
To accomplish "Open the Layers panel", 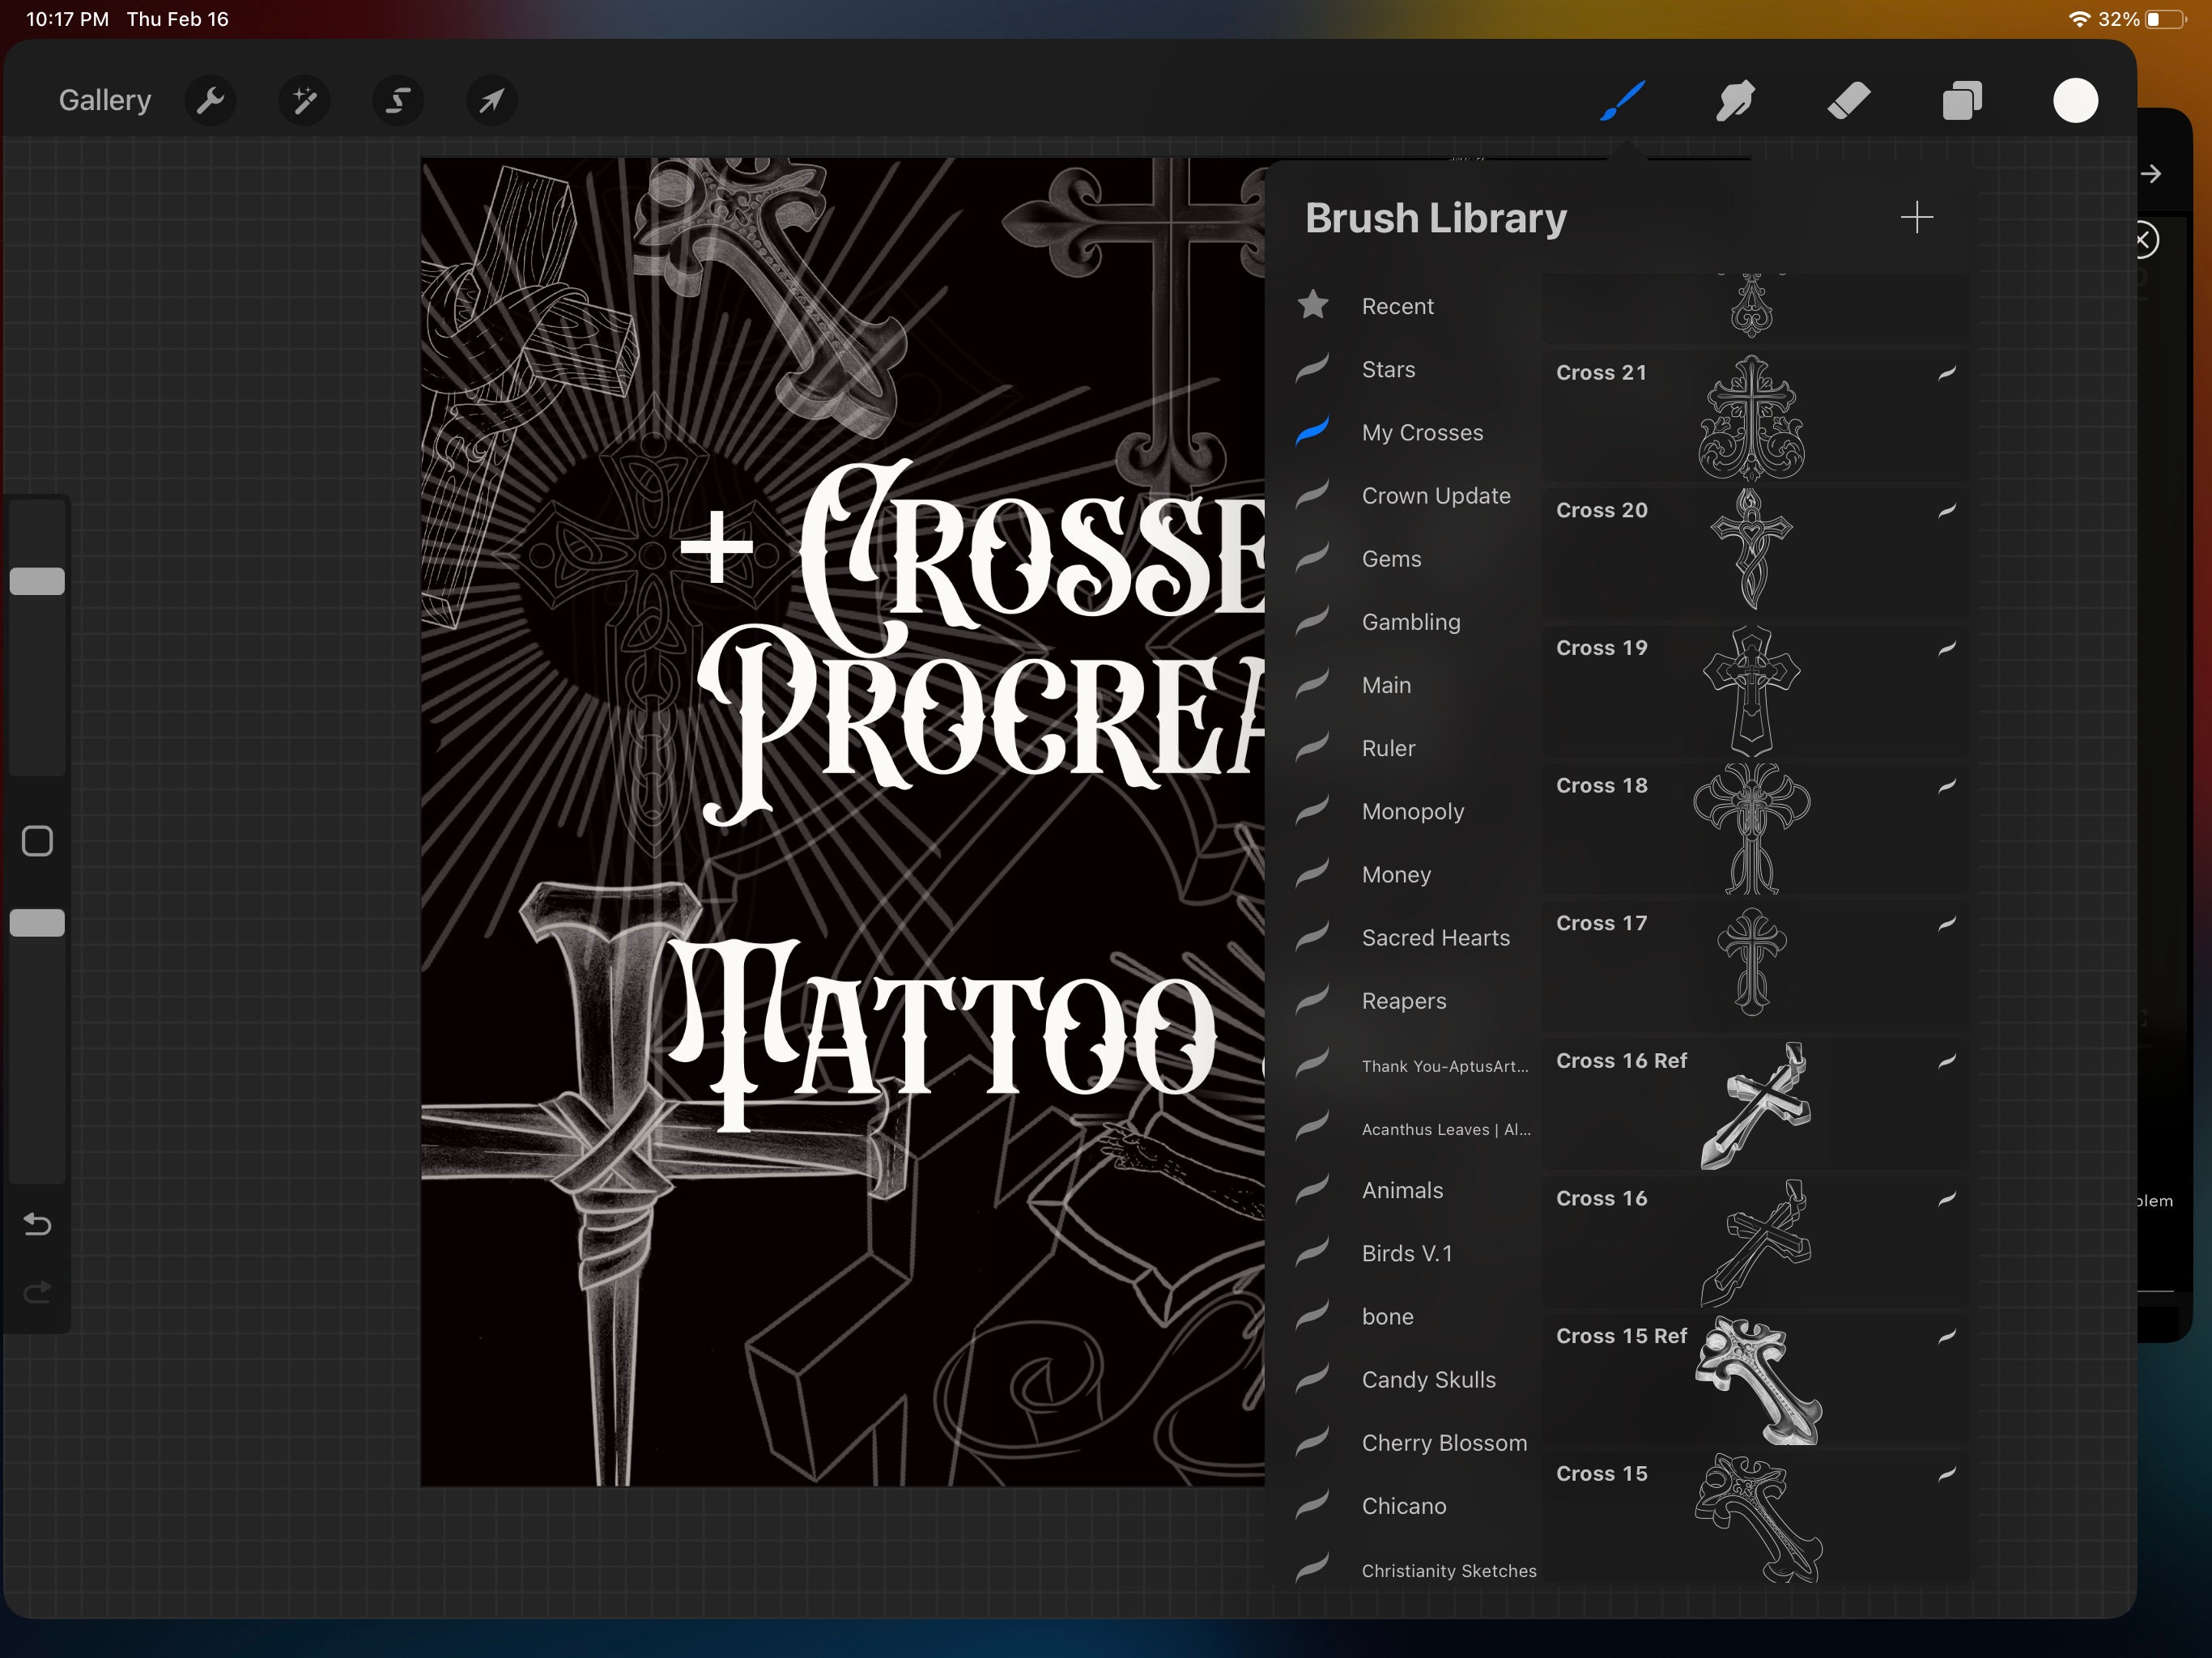I will tap(1961, 100).
